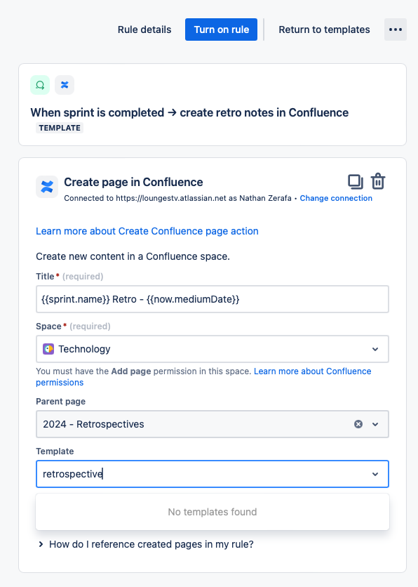Viewport: 418px width, 587px height.
Task: Duplicate the Create page action
Action: click(355, 182)
